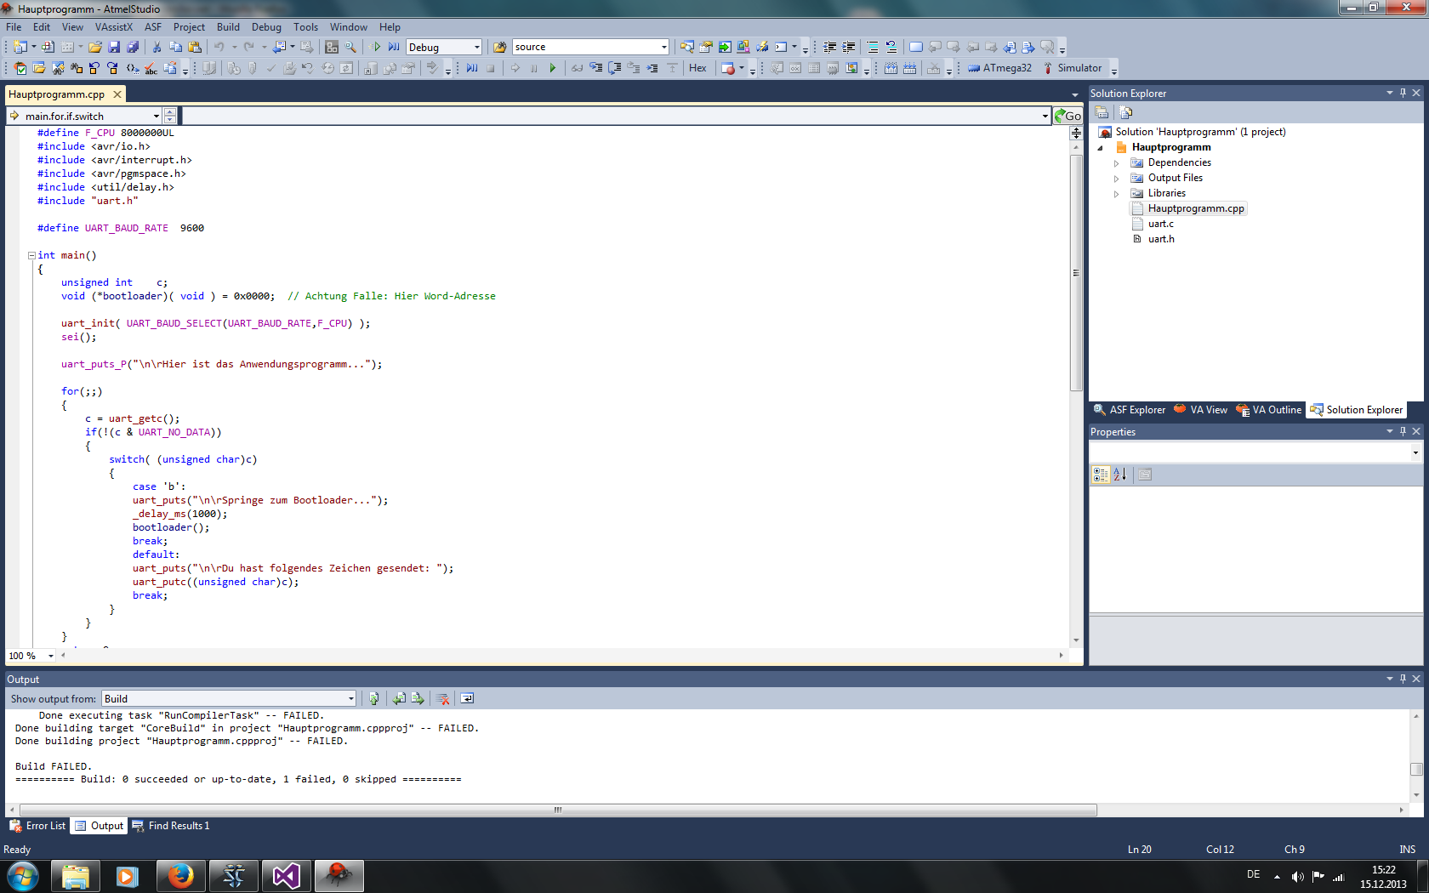Click the Go to Next Message output icon
Screen dimensions: 1429x893
418,698
